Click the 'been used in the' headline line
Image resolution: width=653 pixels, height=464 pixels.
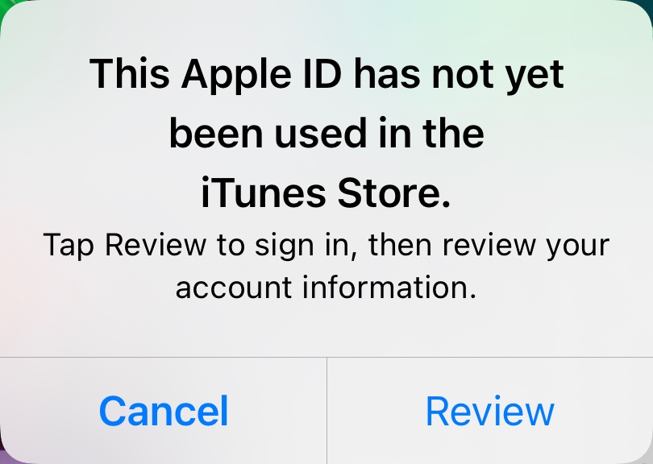click(x=326, y=133)
